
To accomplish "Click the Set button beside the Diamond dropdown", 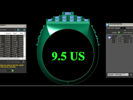I will [131, 75].
